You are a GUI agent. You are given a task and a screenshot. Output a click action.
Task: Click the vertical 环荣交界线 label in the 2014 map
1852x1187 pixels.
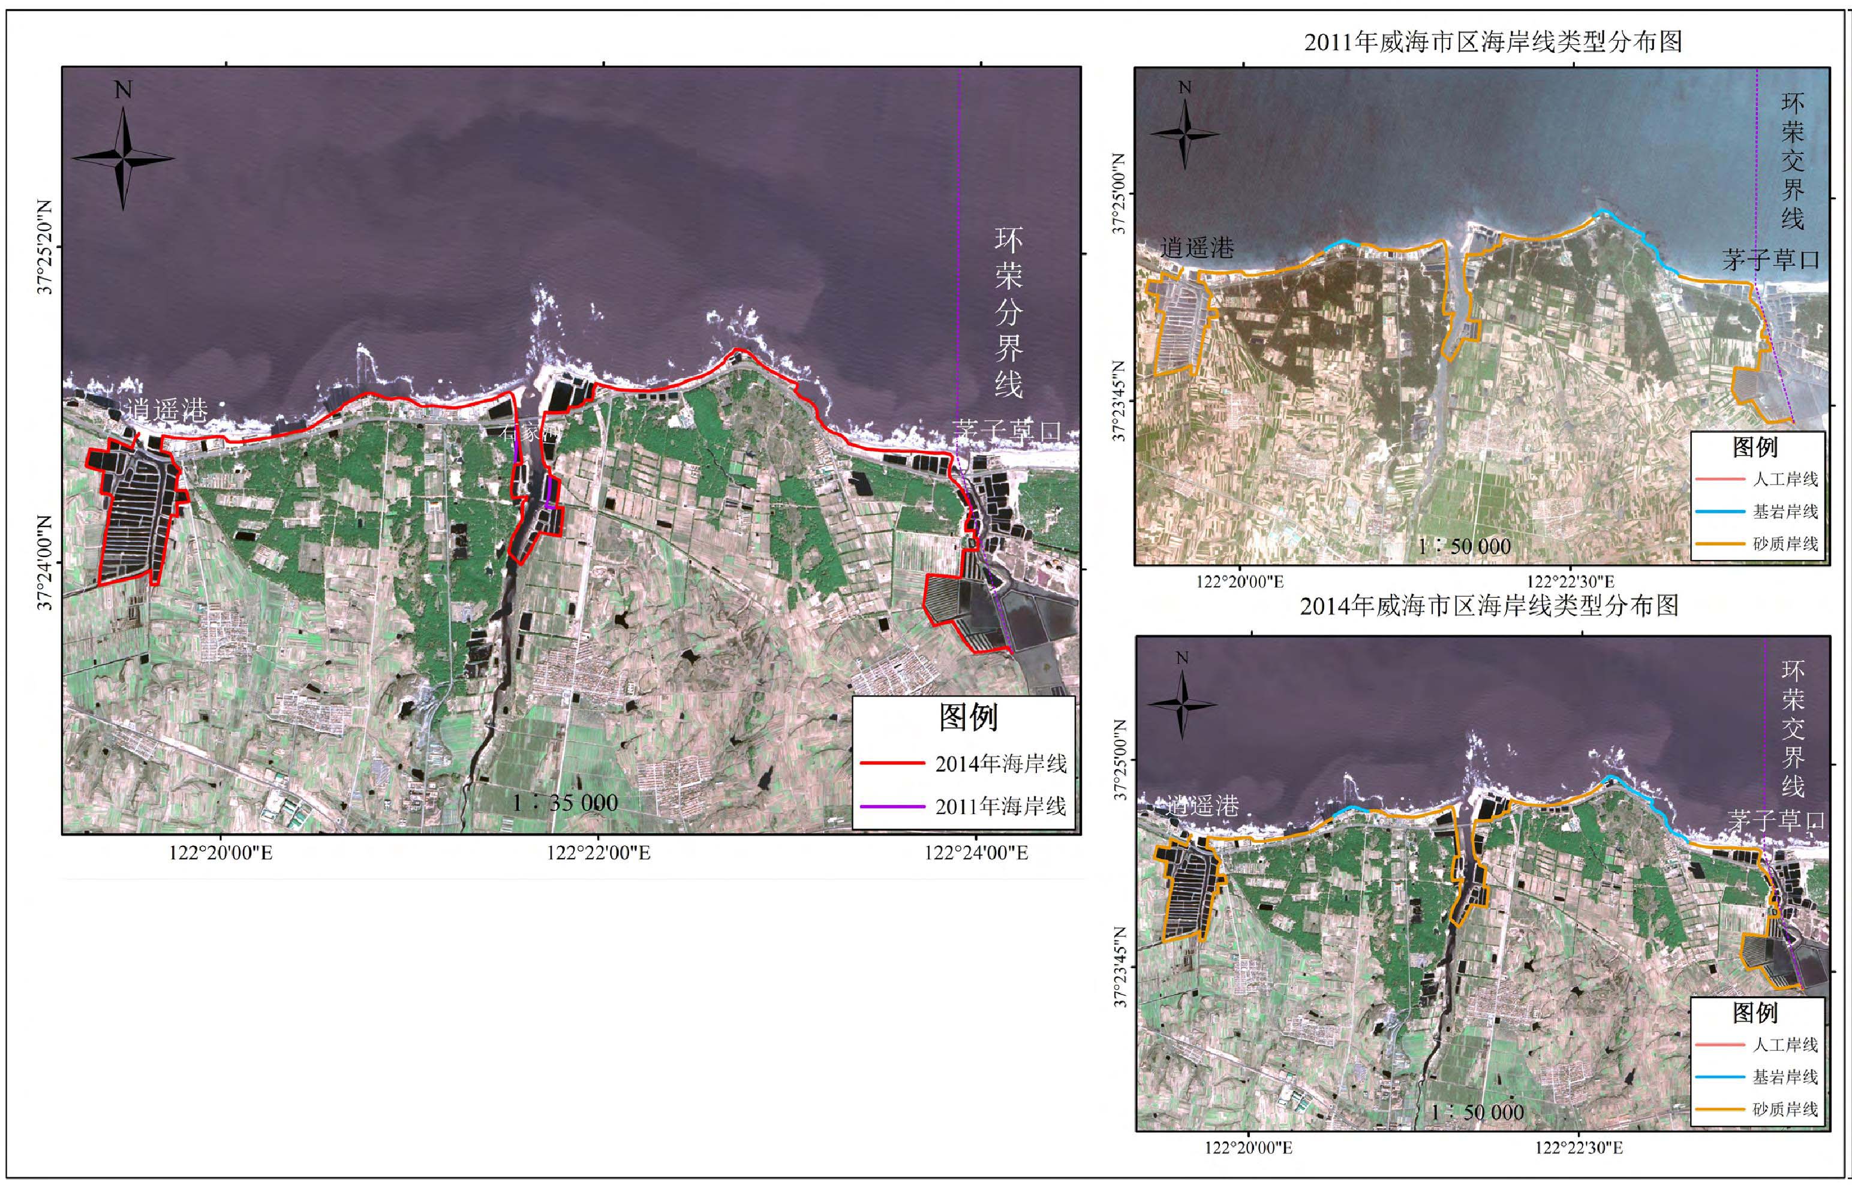[1793, 730]
